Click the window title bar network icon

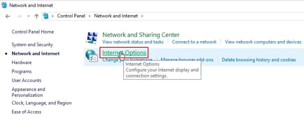(x=4, y=5)
